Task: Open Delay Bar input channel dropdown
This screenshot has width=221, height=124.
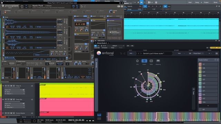Action: tap(13, 103)
